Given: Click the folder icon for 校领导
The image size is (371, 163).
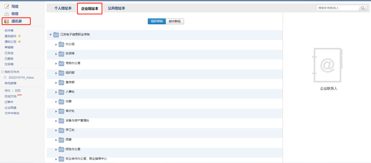Looking at the screenshot, I should coord(61,54).
